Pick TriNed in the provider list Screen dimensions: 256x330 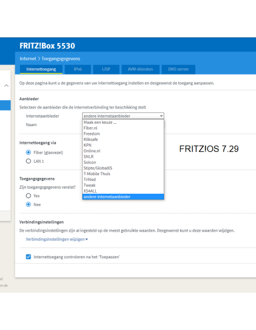pyautogui.click(x=123, y=180)
